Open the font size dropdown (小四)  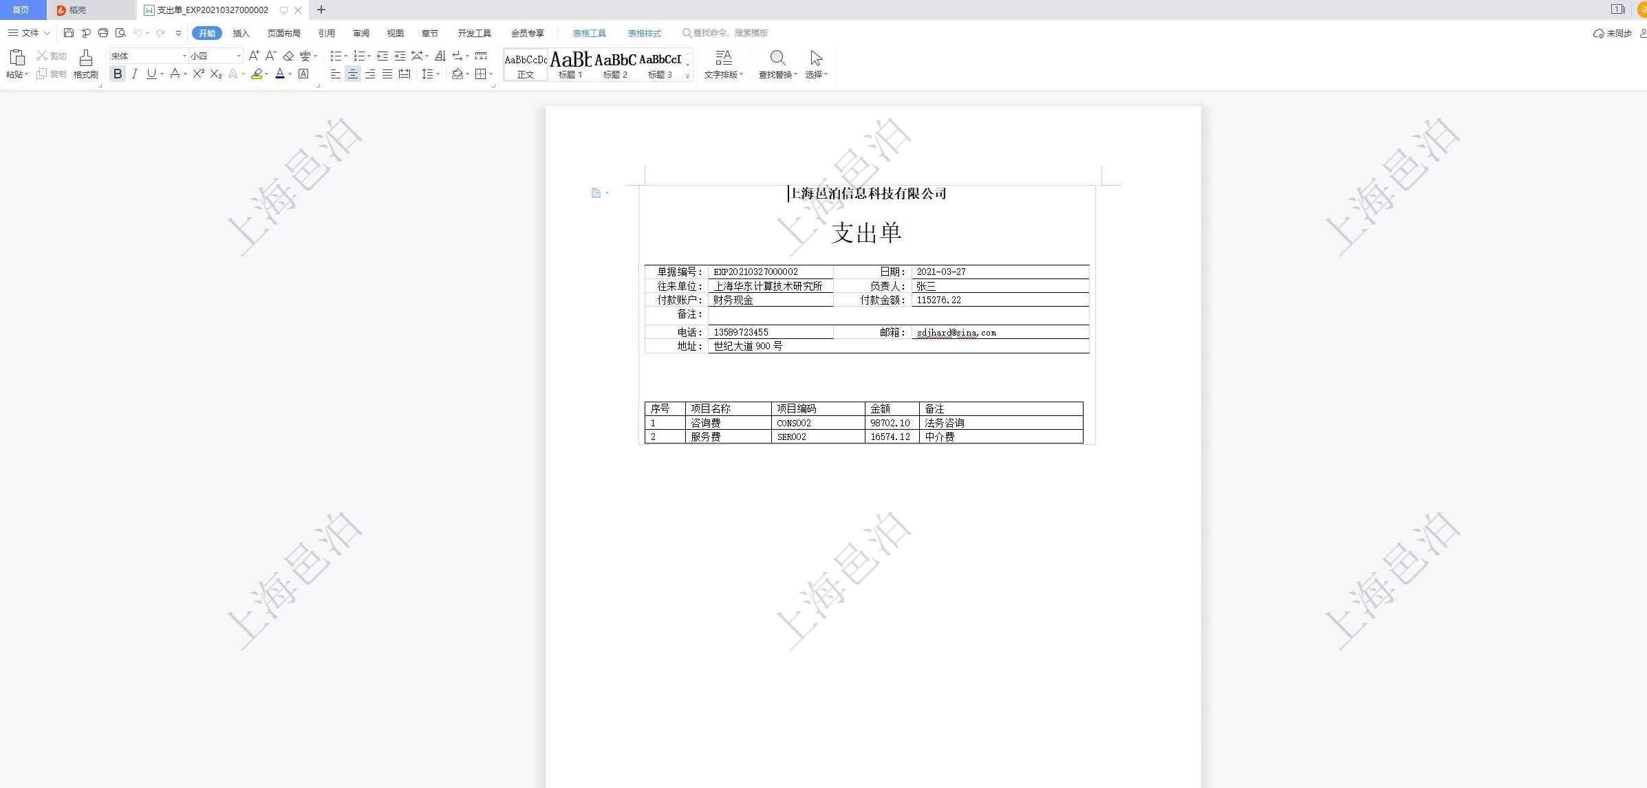(239, 56)
